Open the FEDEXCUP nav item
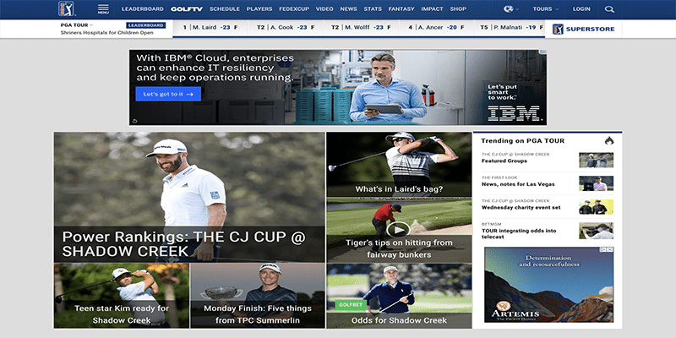 point(294,9)
